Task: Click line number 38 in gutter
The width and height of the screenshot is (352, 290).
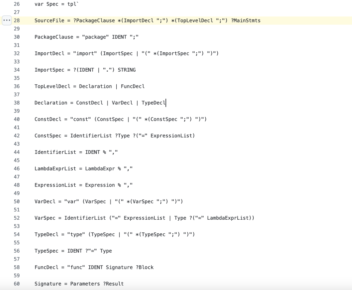Action: point(17,103)
